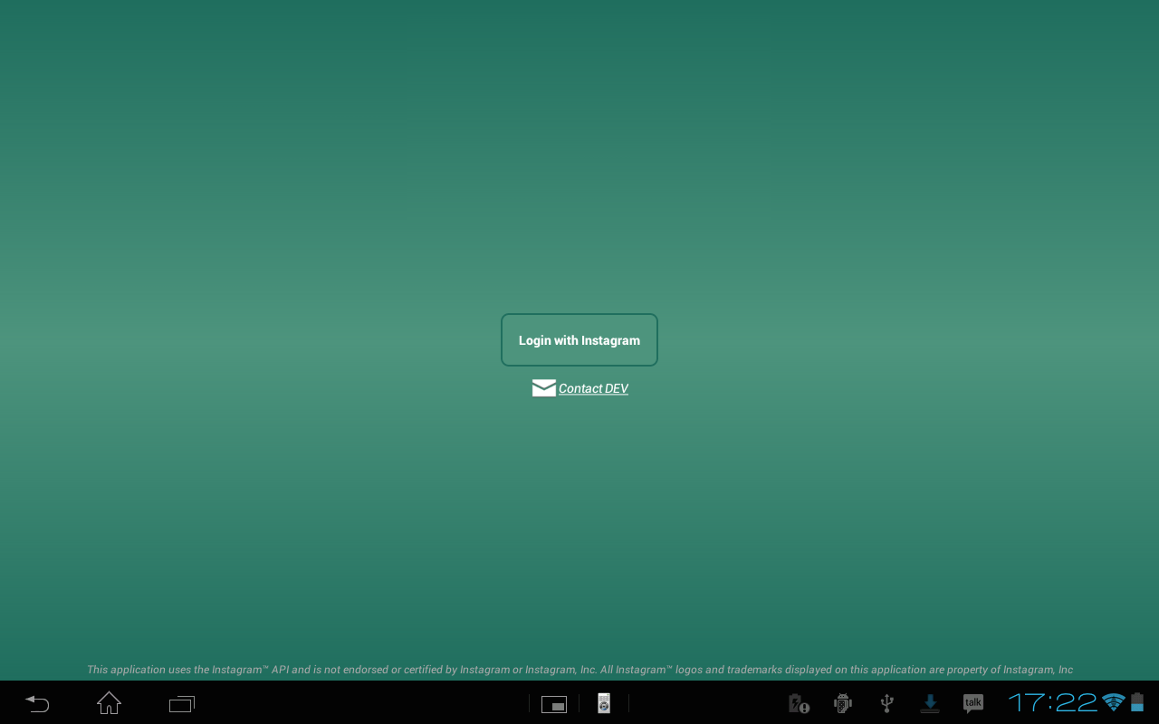Tap the empty green area below Contact DEV
Viewport: 1159px width, 724px height.
point(579,525)
